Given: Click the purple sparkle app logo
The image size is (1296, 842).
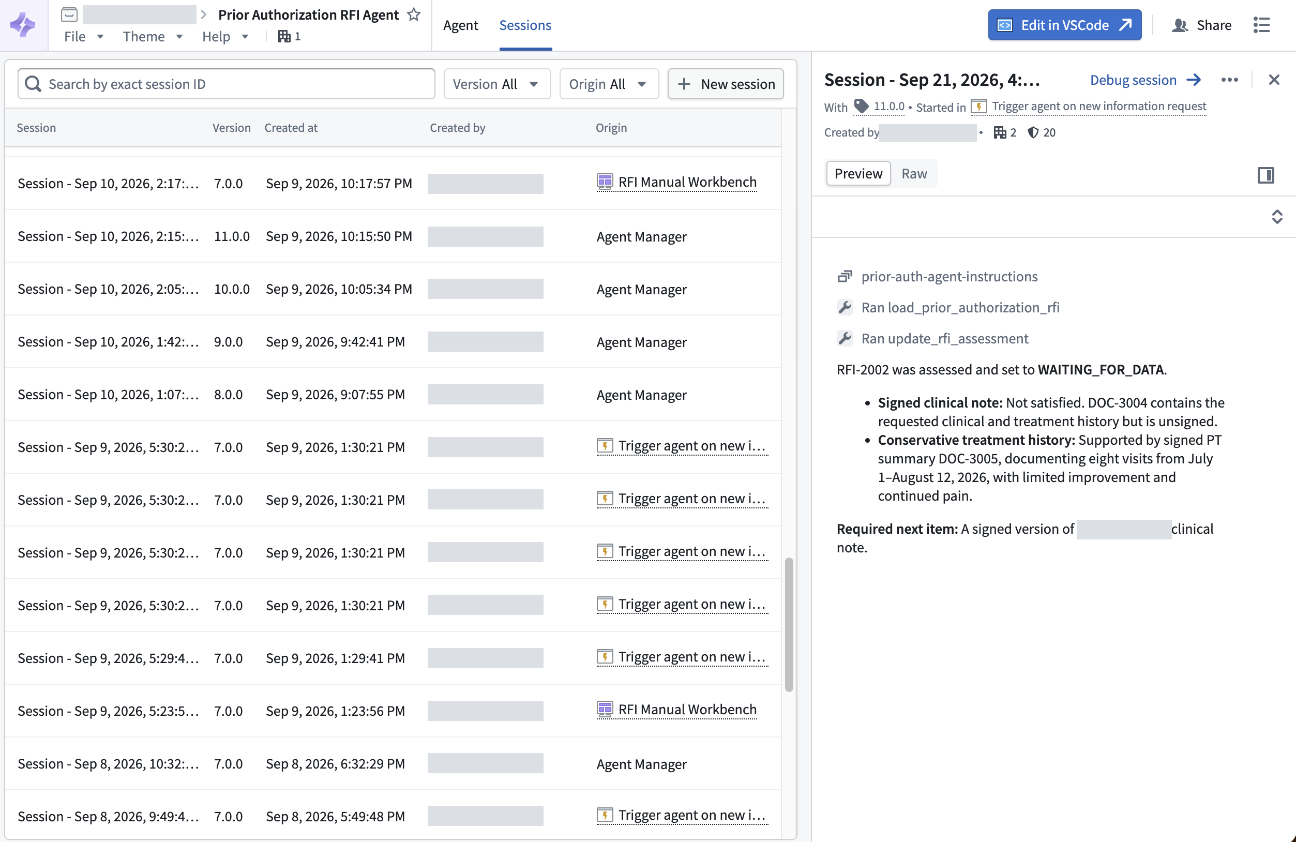Looking at the screenshot, I should 23,25.
